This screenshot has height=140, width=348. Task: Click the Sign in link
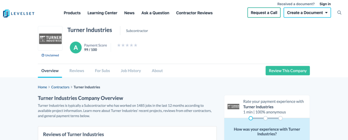tap(325, 4)
